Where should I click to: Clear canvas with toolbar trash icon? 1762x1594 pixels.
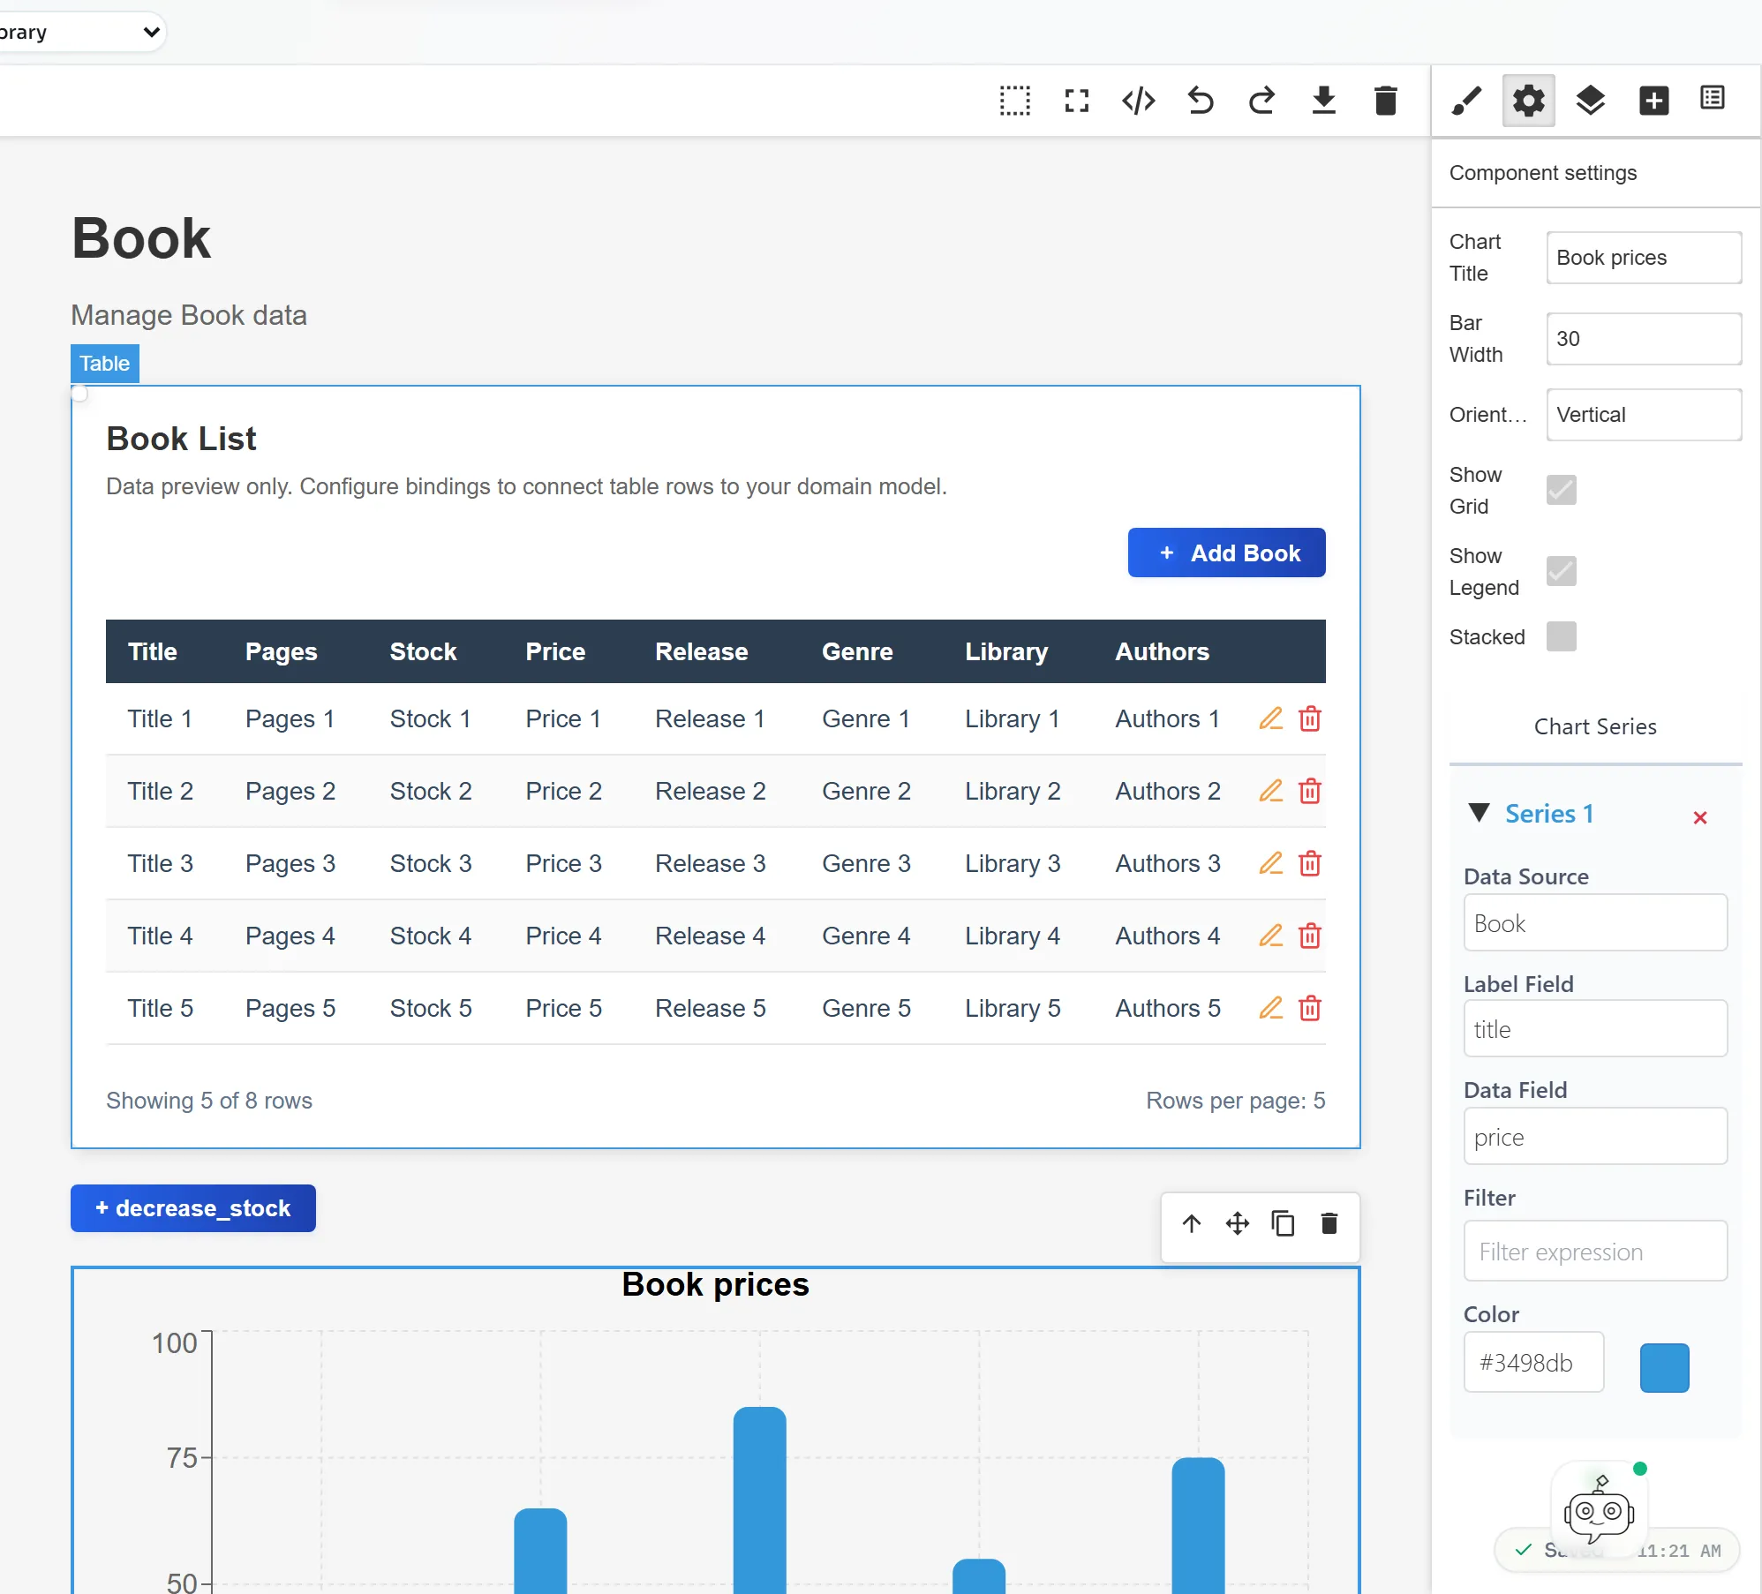click(1386, 101)
